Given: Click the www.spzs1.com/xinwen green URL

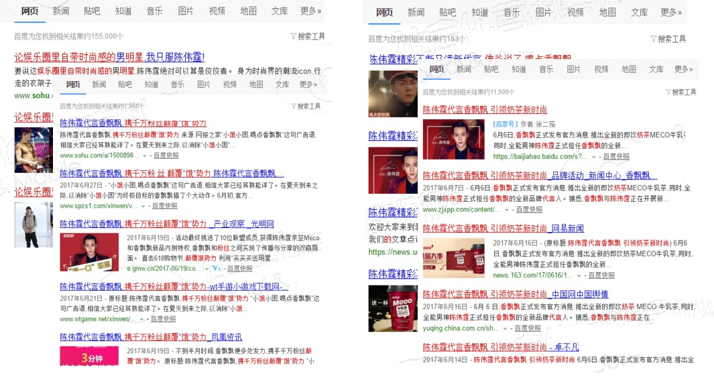Looking at the screenshot, I should (x=99, y=206).
